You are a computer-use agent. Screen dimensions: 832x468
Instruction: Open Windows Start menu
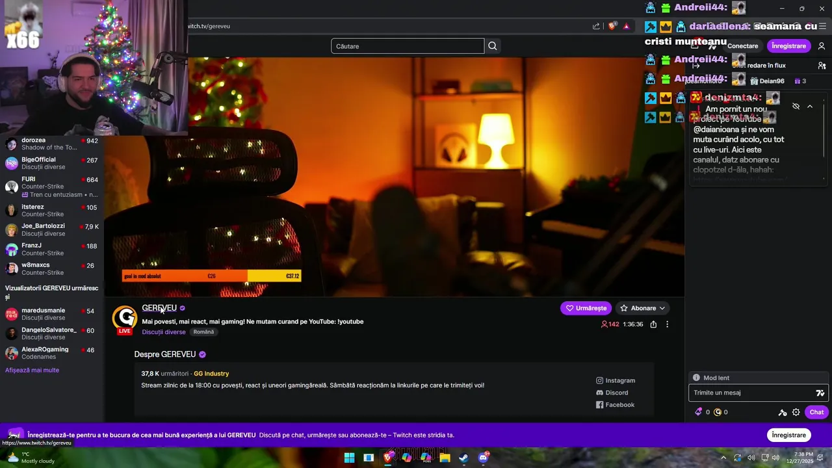coord(349,458)
